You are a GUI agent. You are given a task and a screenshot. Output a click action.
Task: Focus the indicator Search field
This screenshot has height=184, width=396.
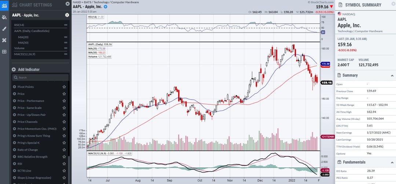40,77
